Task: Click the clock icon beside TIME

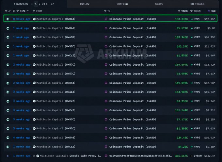Action: click(14, 11)
